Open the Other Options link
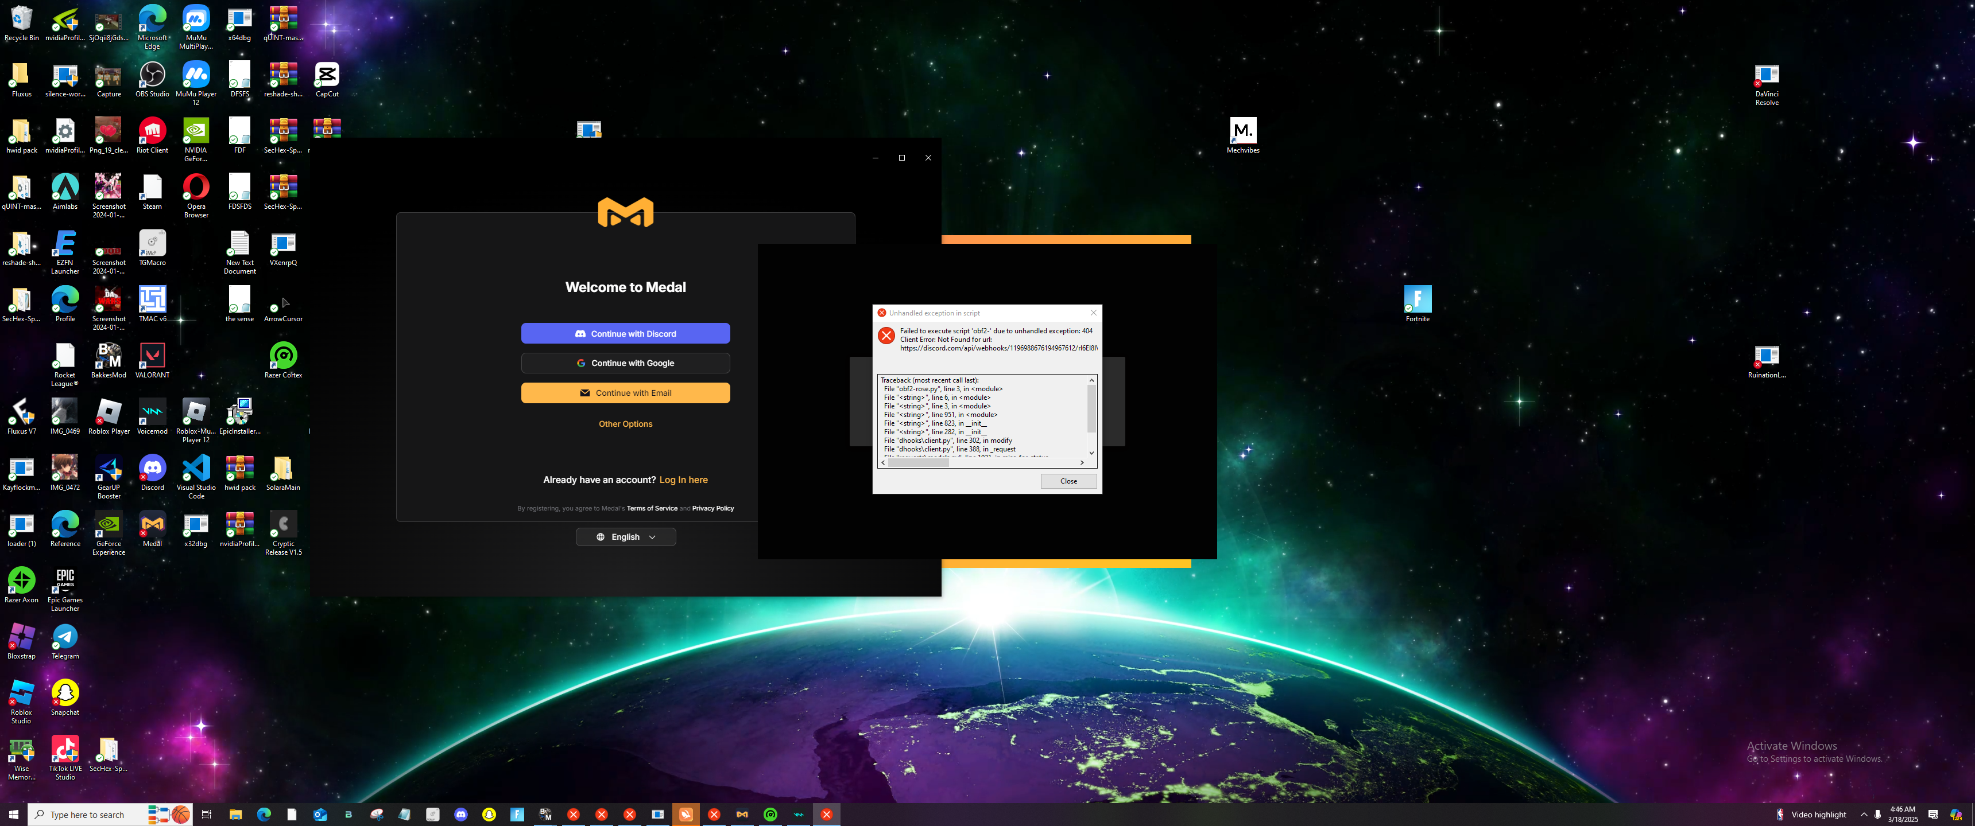 click(625, 424)
